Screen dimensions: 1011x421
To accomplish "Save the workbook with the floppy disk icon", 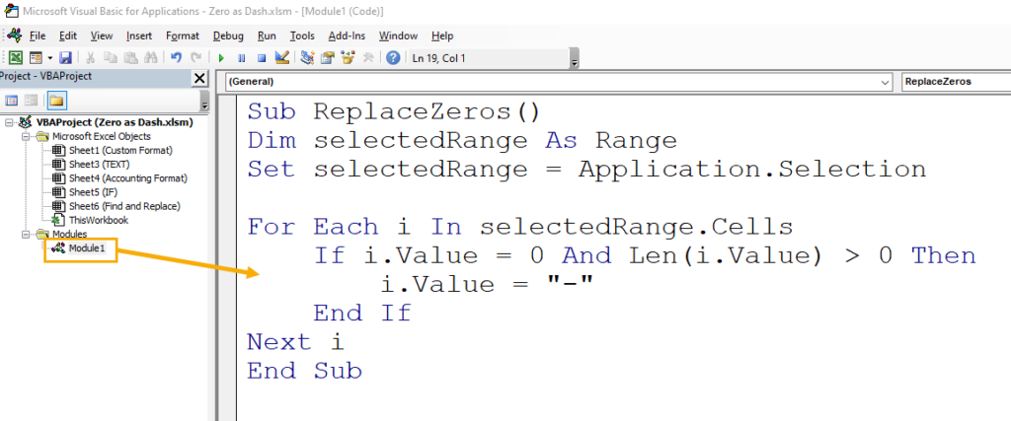I will [65, 58].
